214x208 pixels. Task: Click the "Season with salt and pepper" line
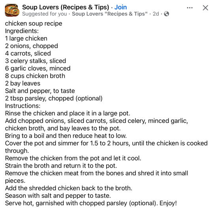[58, 196]
